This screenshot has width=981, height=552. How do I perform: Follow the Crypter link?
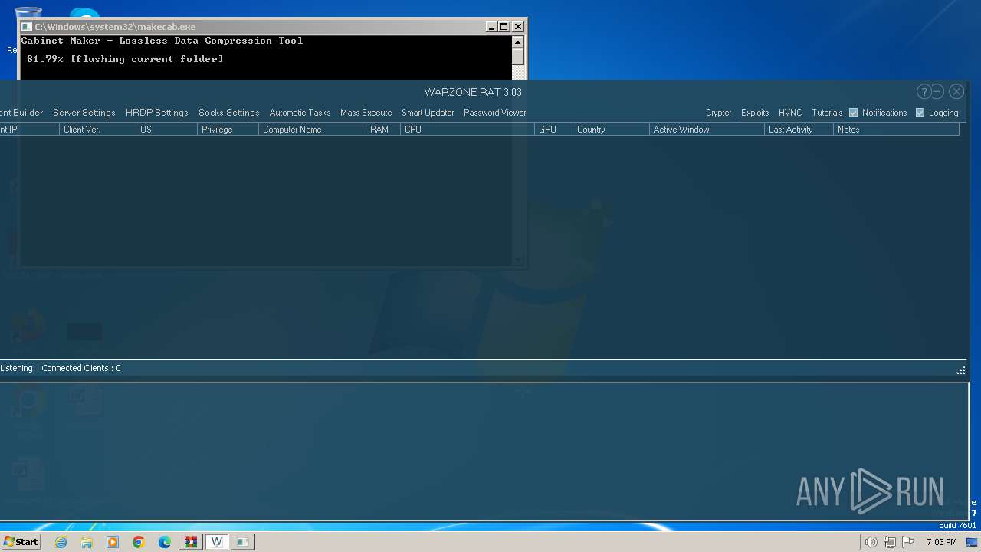pos(718,113)
